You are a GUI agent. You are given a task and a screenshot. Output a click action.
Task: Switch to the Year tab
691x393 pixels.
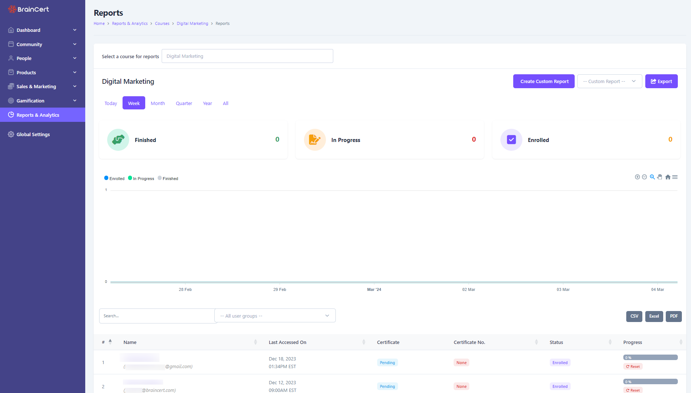tap(207, 103)
